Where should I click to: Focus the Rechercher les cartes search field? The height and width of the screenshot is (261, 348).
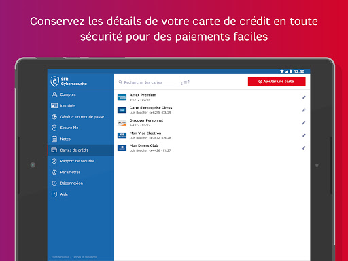tap(147, 82)
